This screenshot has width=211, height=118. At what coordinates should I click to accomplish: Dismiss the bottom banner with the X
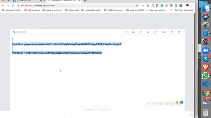pyautogui.click(x=192, y=115)
